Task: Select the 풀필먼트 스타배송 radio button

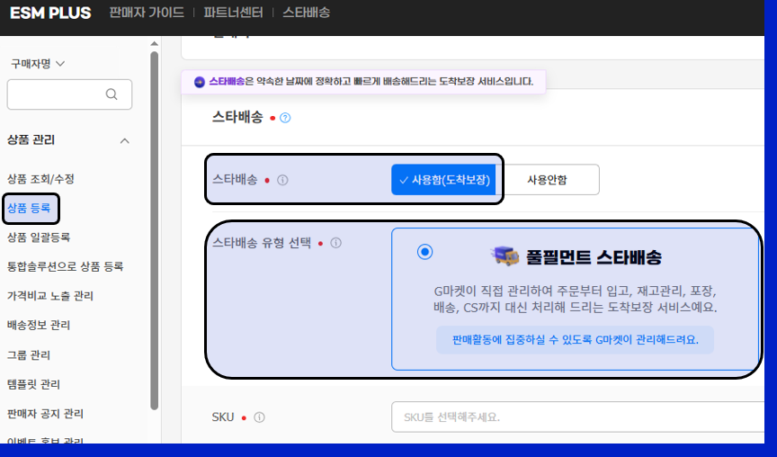Action: (424, 252)
